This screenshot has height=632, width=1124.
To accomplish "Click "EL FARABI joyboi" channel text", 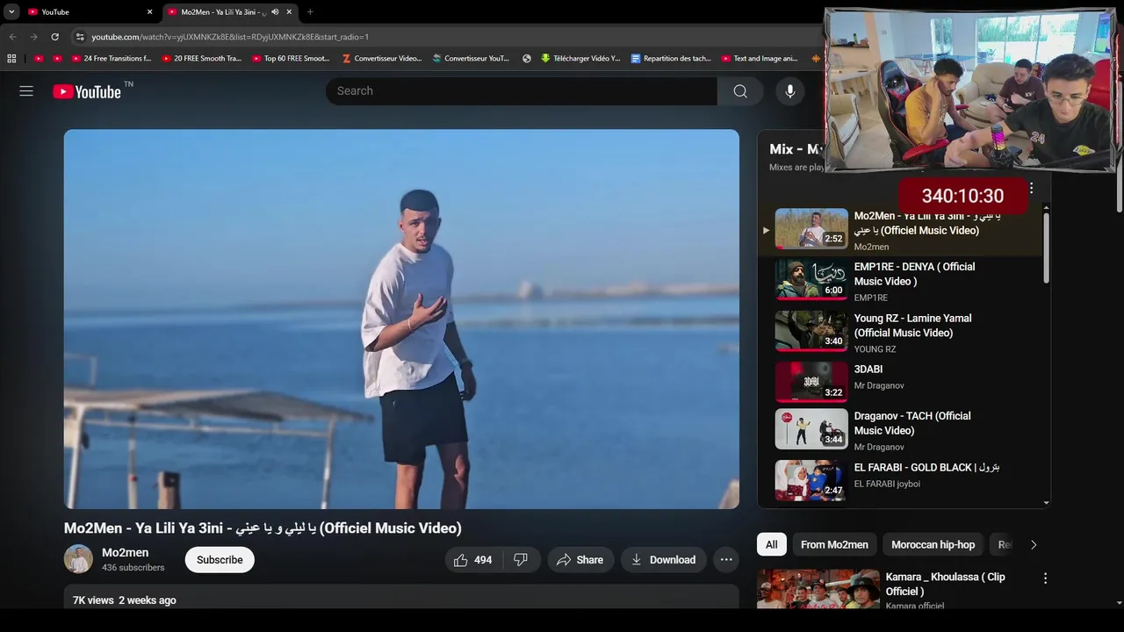I will (x=887, y=484).
